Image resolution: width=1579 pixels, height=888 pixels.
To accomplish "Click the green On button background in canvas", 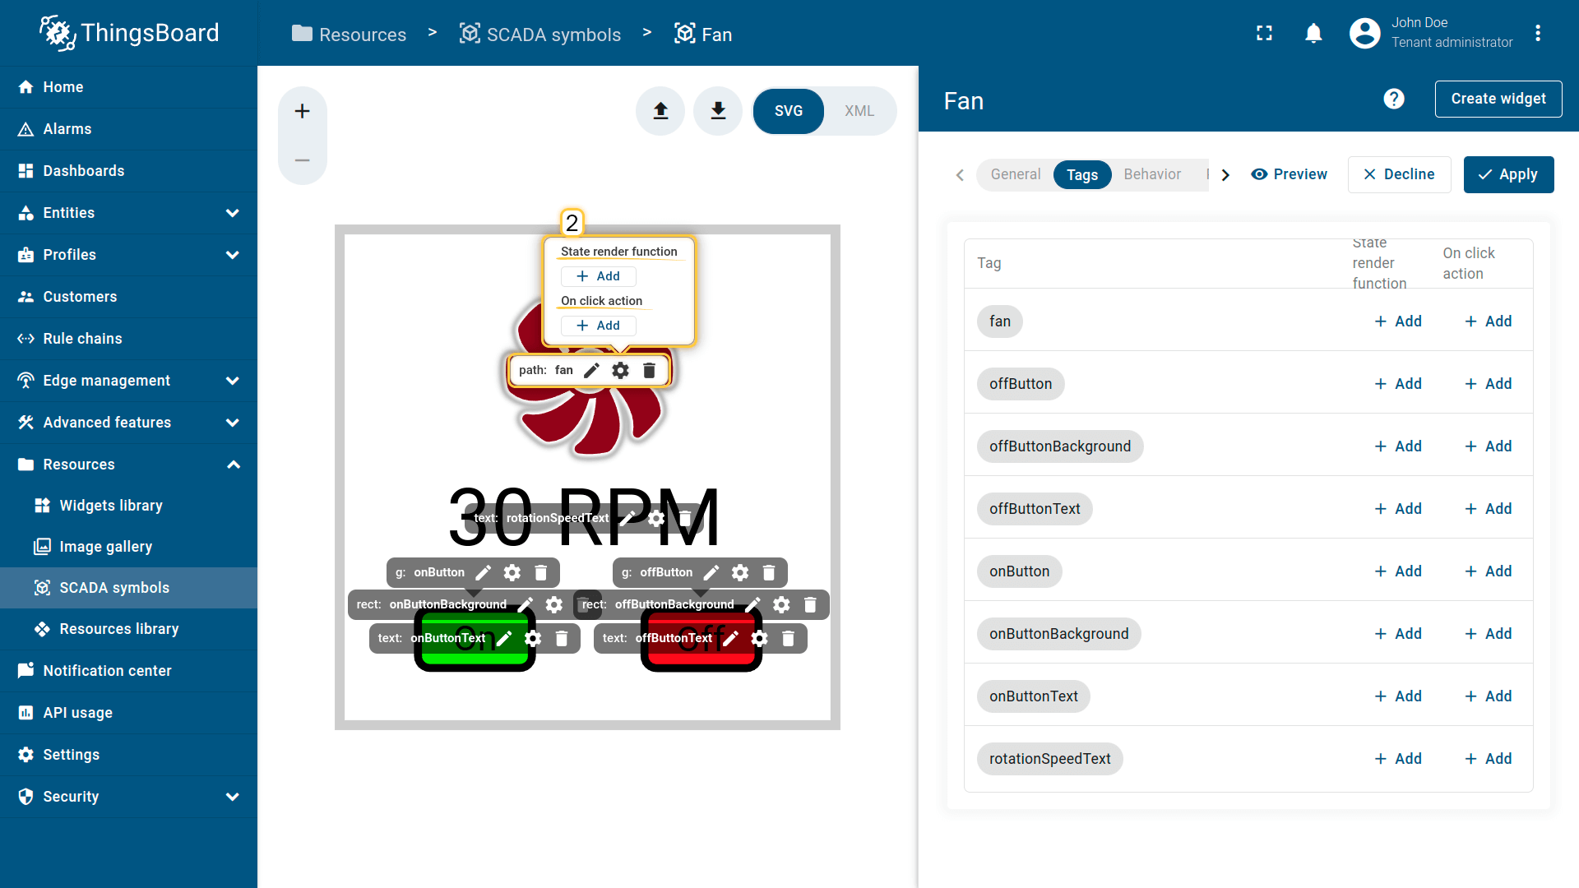I will point(474,658).
